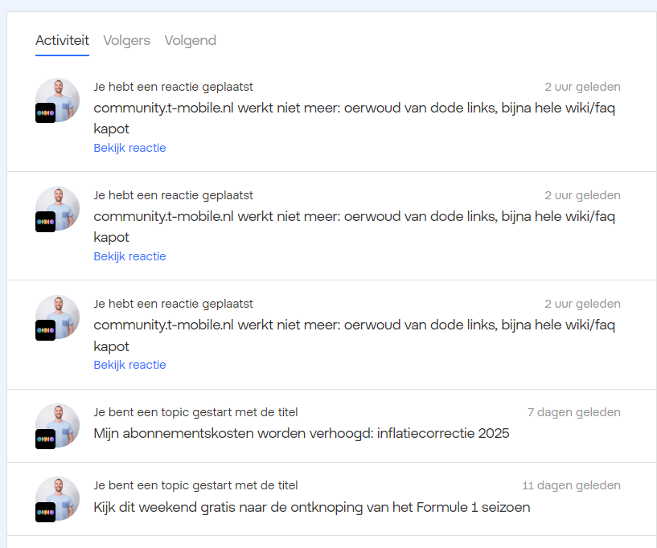Click 'Bekijk reactie' link in first activity
The image size is (657, 548).
coord(130,148)
